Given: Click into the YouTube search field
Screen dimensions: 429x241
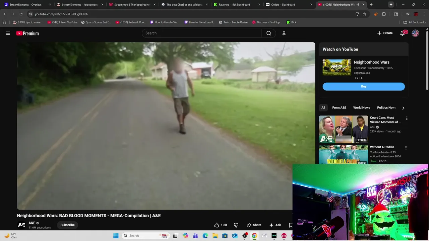Looking at the screenshot, I should 202,33.
